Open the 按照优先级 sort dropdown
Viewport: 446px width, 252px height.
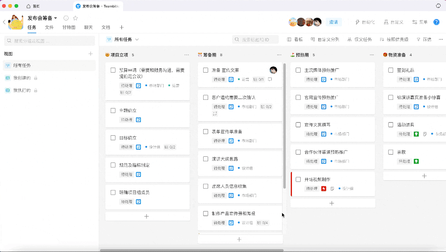[394, 40]
